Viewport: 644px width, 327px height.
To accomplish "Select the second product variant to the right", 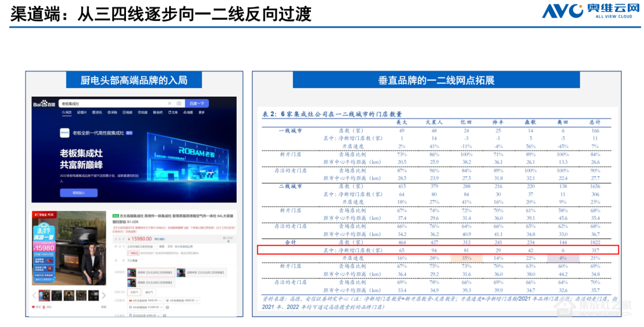I will tap(202, 272).
